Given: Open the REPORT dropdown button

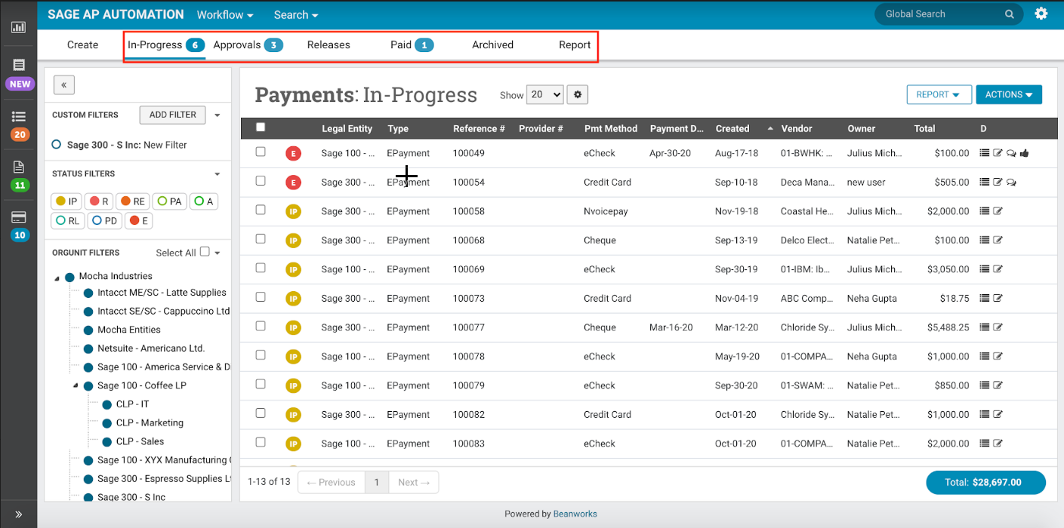Looking at the screenshot, I should (x=939, y=94).
